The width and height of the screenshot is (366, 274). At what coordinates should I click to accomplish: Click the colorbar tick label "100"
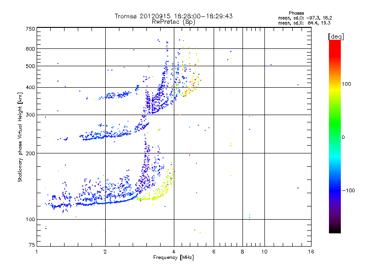(x=346, y=84)
